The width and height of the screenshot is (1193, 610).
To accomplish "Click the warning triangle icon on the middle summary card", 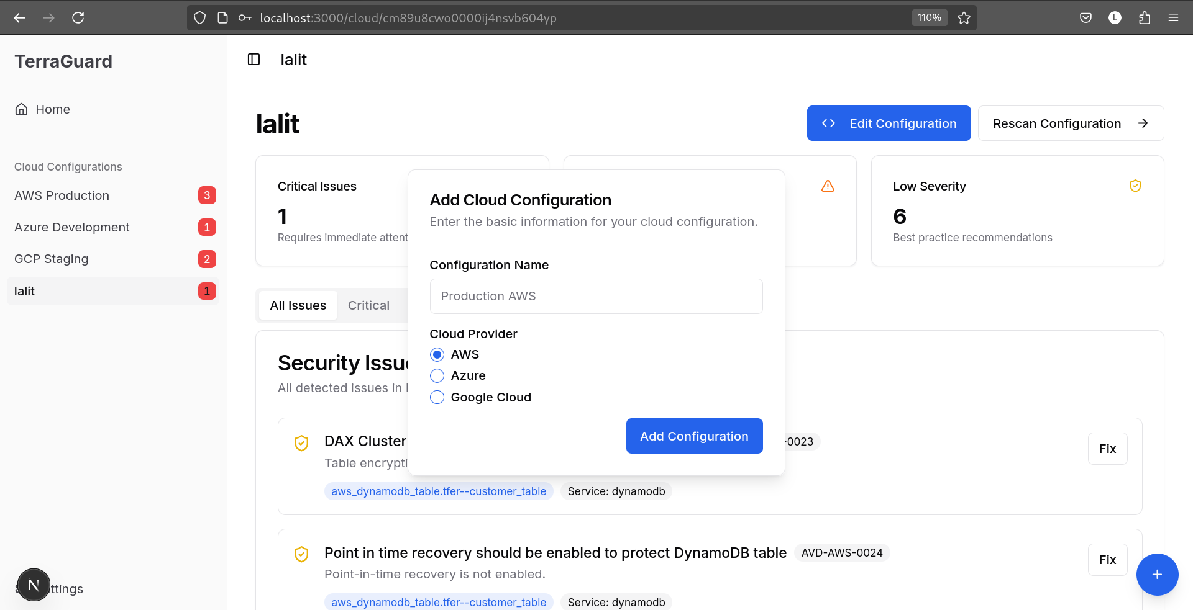I will (x=828, y=186).
